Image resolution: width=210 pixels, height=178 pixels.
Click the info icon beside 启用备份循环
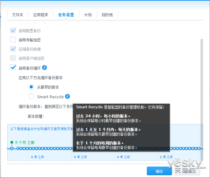click(44, 68)
